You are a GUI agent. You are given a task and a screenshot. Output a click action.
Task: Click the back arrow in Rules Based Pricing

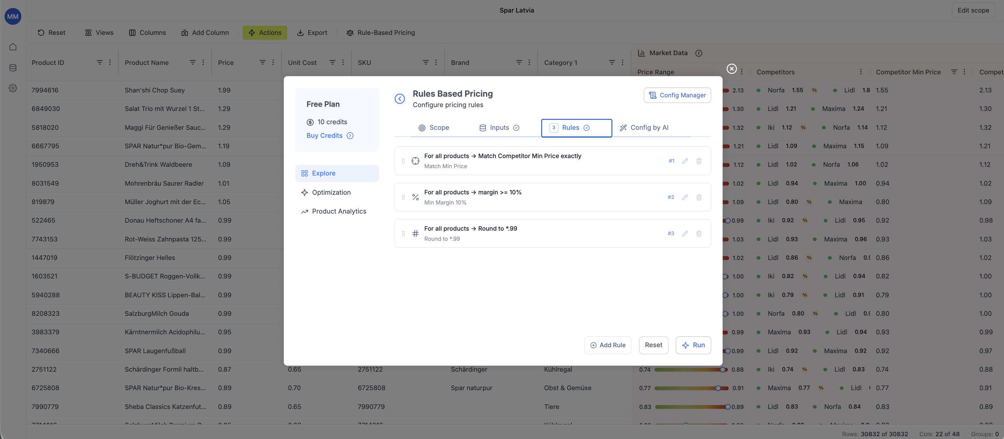click(x=399, y=99)
